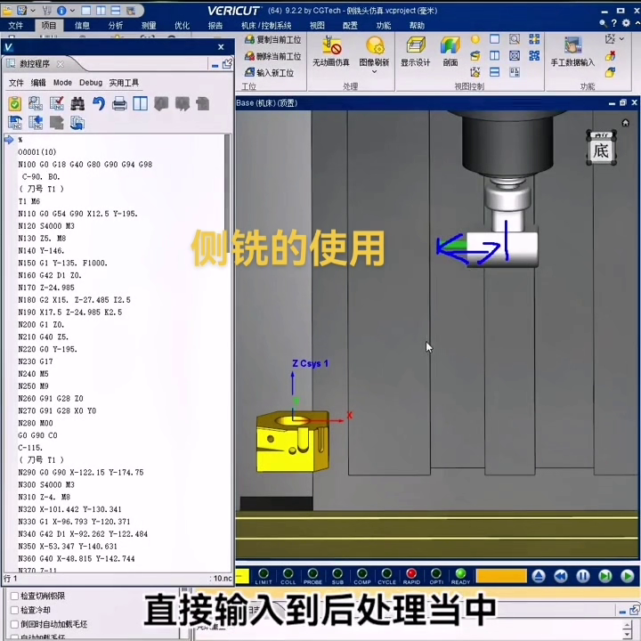Click the print icon in NC program panel
The width and height of the screenshot is (641, 641).
click(119, 103)
